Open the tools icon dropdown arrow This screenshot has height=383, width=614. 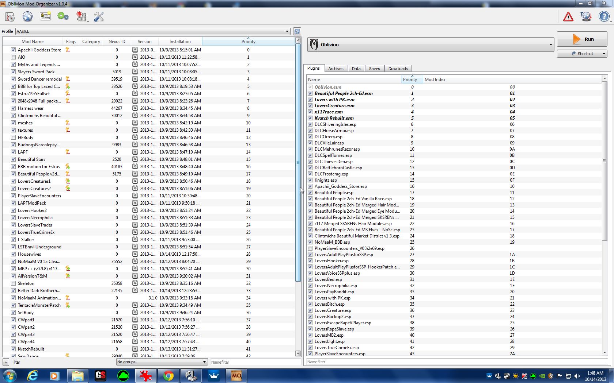pyautogui.click(x=88, y=22)
